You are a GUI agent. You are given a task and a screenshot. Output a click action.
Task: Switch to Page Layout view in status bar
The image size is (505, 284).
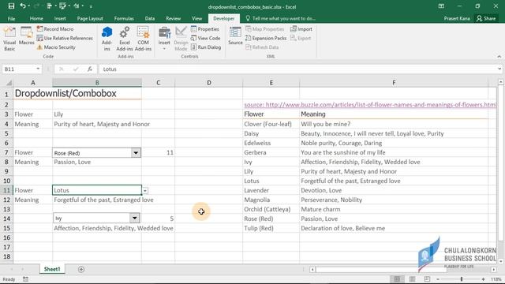[412, 279]
